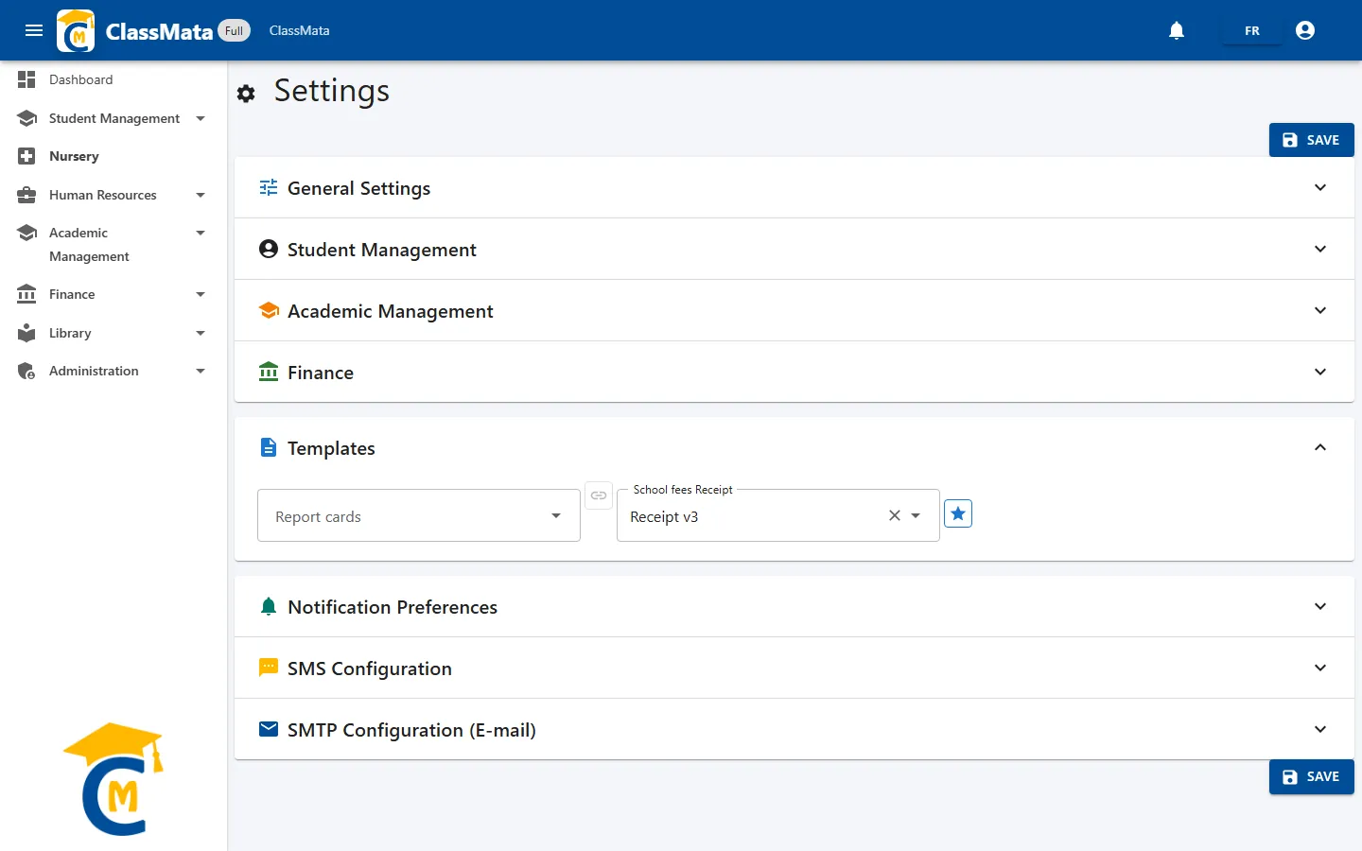Image resolution: width=1362 pixels, height=851 pixels.
Task: Switch language with the FR button
Action: (1252, 30)
